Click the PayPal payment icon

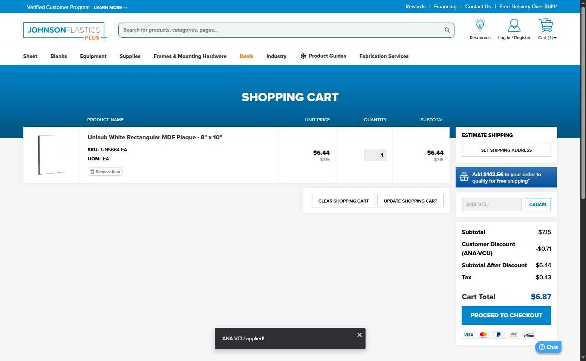coord(498,335)
